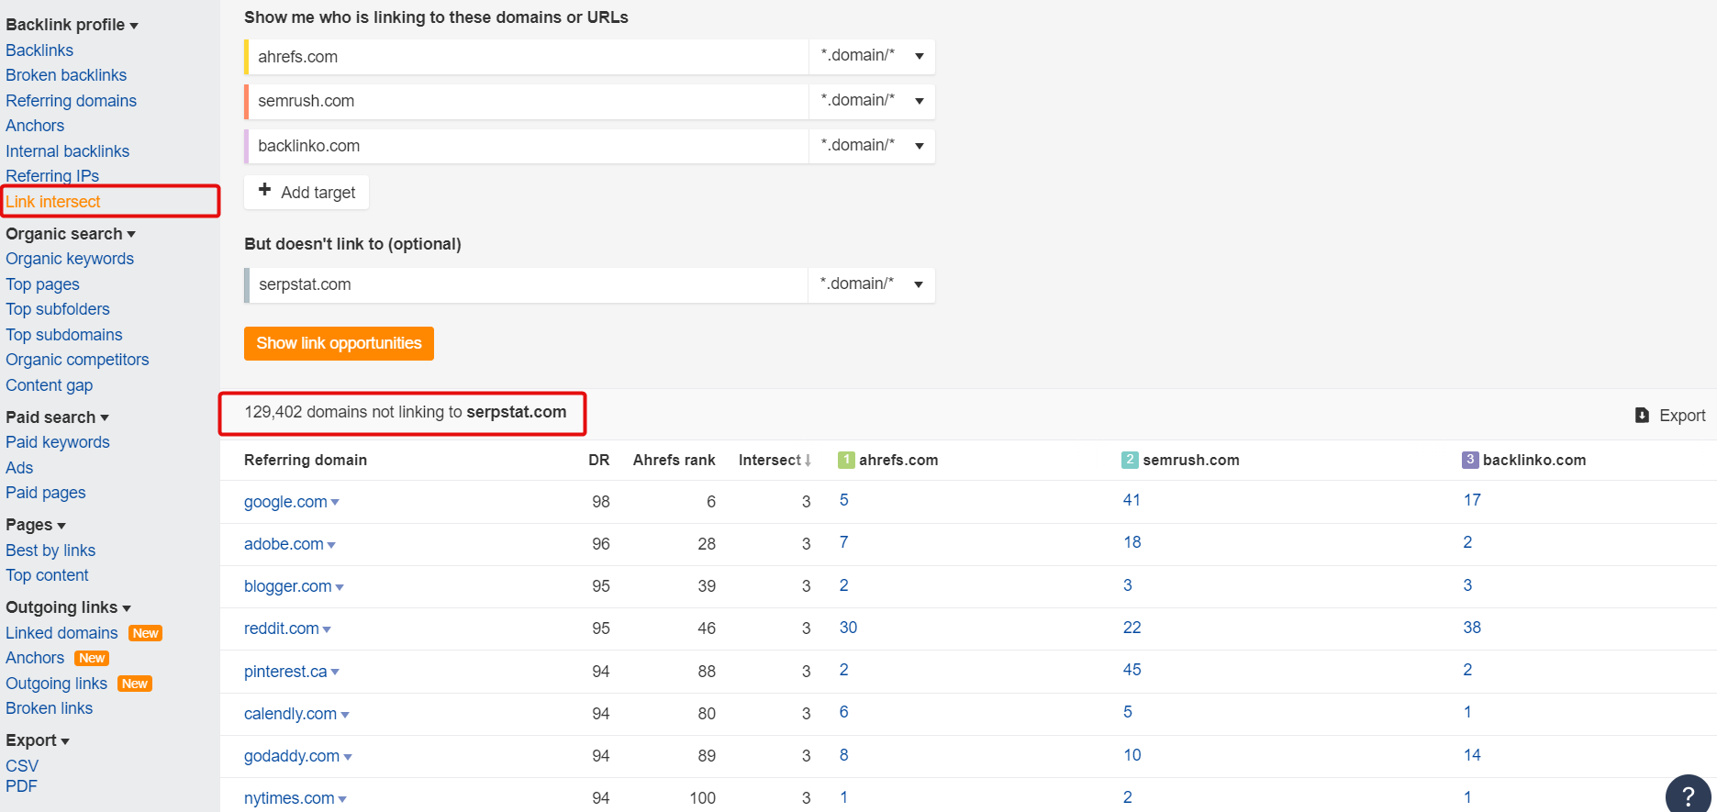
Task: Sort by Ahrefs rank column header
Action: tap(674, 460)
